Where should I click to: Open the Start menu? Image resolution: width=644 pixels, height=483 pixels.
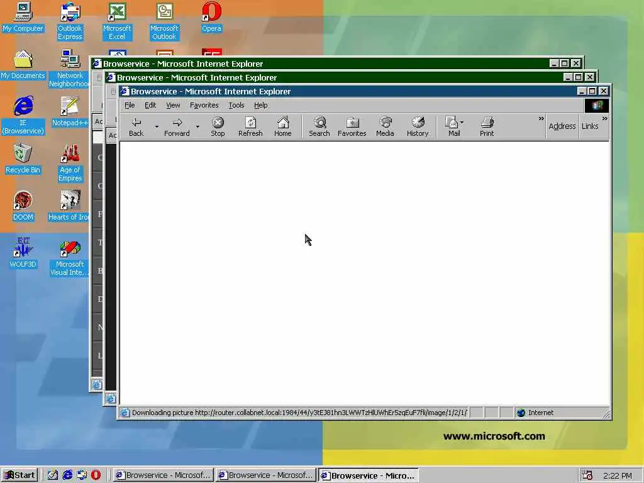click(x=19, y=475)
